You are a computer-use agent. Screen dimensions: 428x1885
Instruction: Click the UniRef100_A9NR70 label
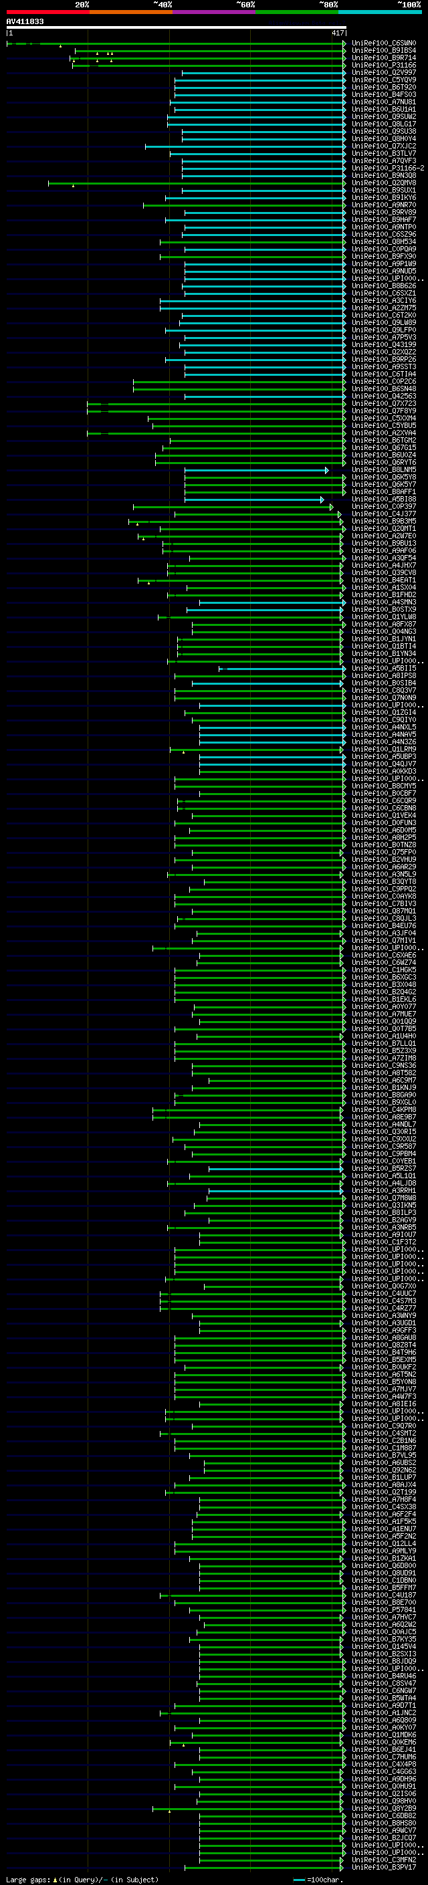[x=383, y=205]
